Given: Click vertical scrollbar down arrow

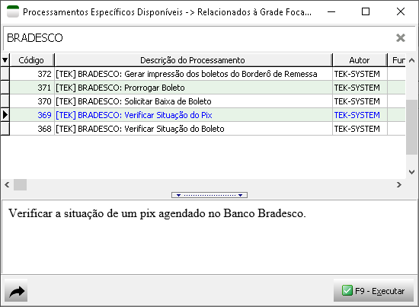Looking at the screenshot, I should coord(412,172).
